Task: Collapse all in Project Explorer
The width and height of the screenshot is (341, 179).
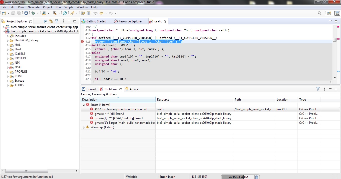Action: pos(45,21)
